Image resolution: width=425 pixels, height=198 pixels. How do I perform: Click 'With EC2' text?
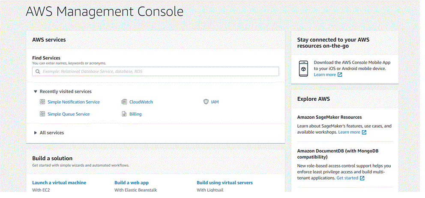point(41,190)
